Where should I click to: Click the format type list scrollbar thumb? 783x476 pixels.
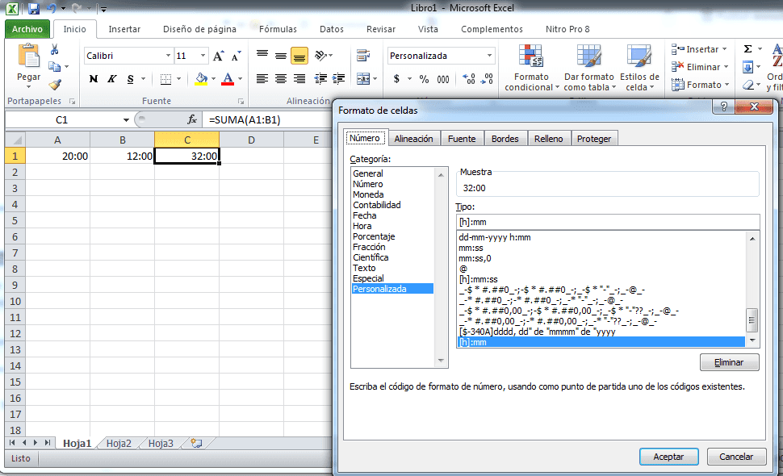752,320
